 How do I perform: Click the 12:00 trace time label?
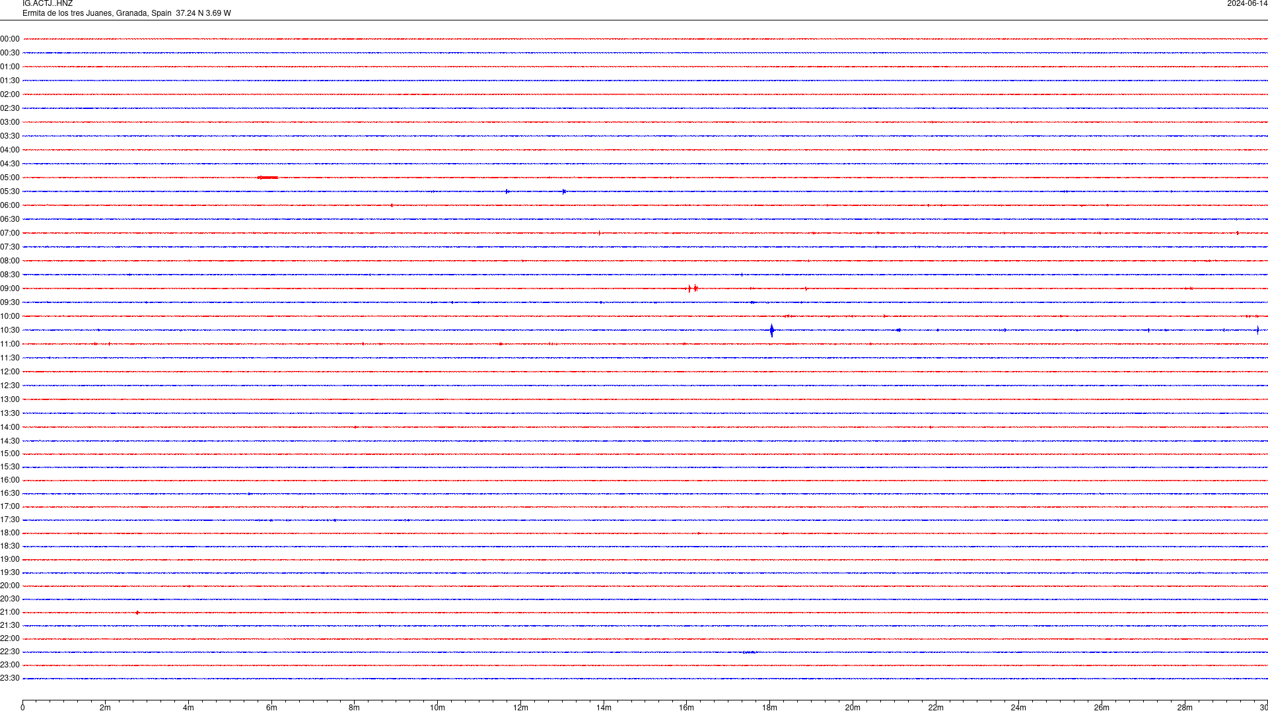(10, 372)
